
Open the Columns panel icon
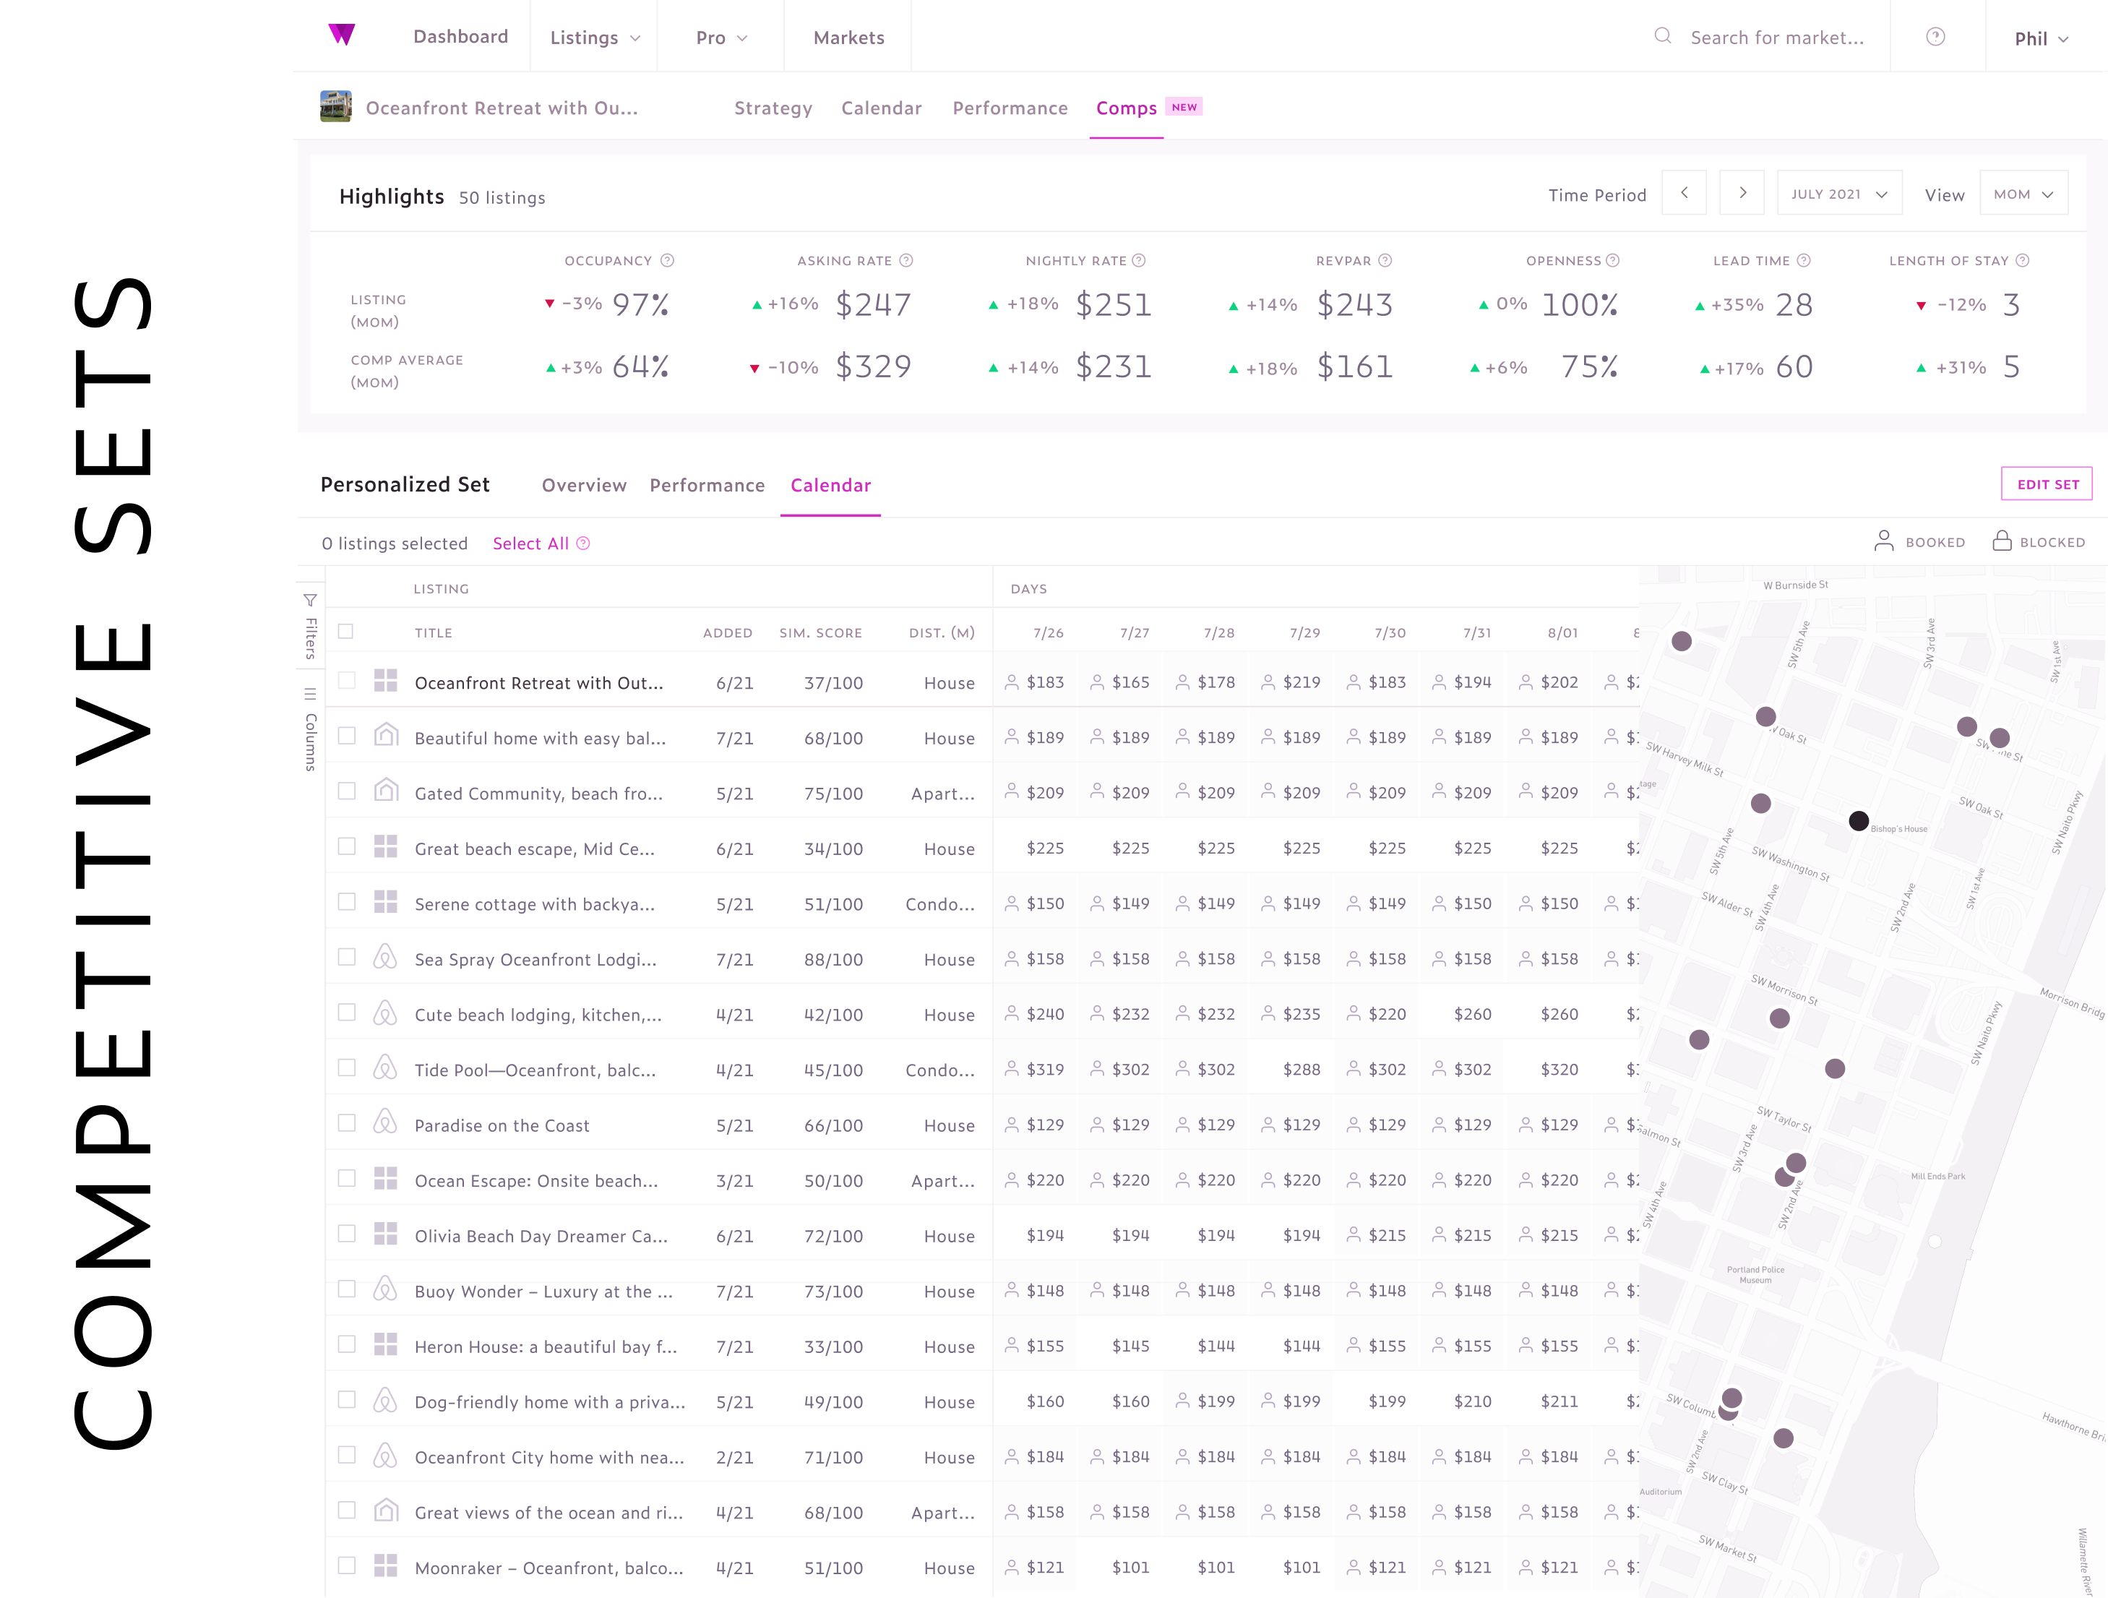[311, 694]
